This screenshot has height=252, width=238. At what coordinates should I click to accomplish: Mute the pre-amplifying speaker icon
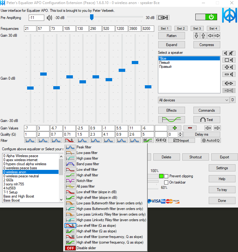(x=49, y=18)
